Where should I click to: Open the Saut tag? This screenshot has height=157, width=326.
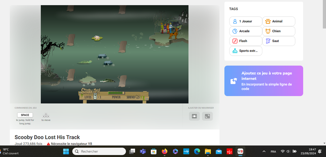pyautogui.click(x=279, y=41)
